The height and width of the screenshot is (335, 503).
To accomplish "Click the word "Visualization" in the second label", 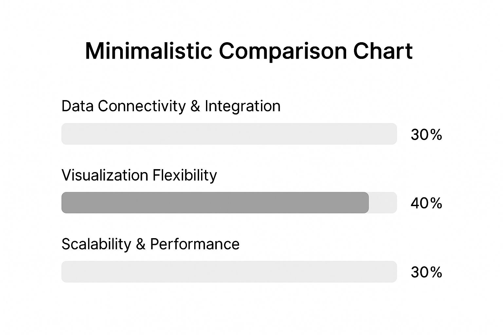I will 104,175.
